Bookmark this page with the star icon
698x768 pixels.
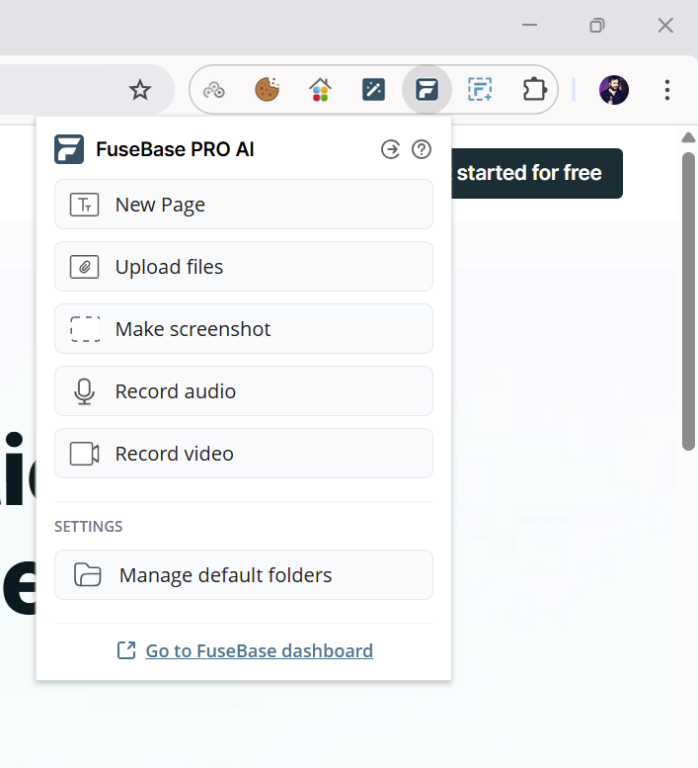140,91
